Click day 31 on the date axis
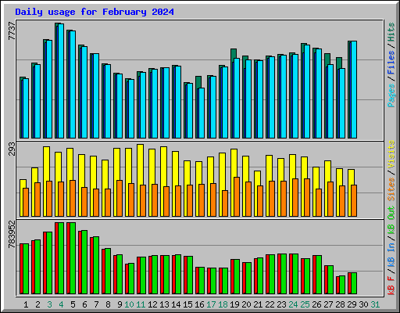The image size is (400, 313). (375, 304)
